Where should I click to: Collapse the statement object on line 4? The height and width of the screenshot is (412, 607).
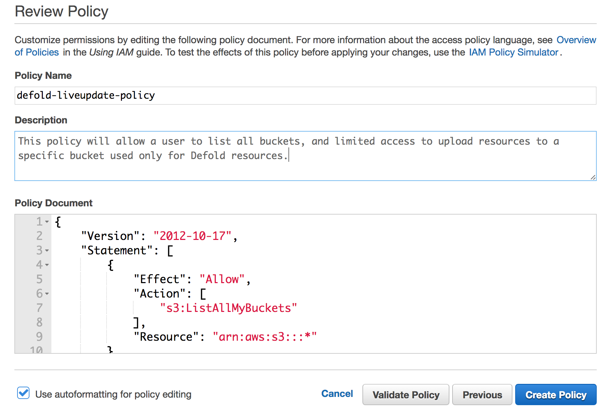pyautogui.click(x=47, y=265)
